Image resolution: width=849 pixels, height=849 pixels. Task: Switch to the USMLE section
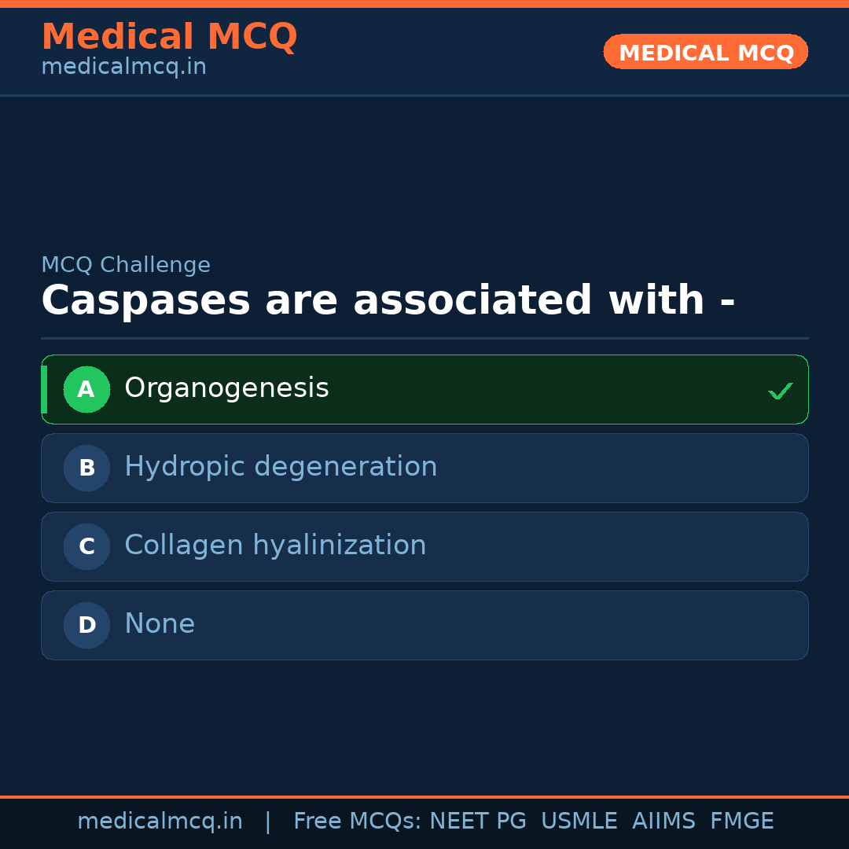point(579,821)
